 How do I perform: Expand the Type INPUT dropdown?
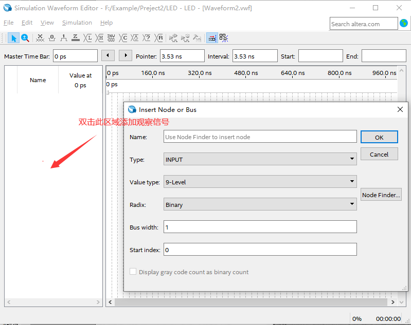coord(260,159)
